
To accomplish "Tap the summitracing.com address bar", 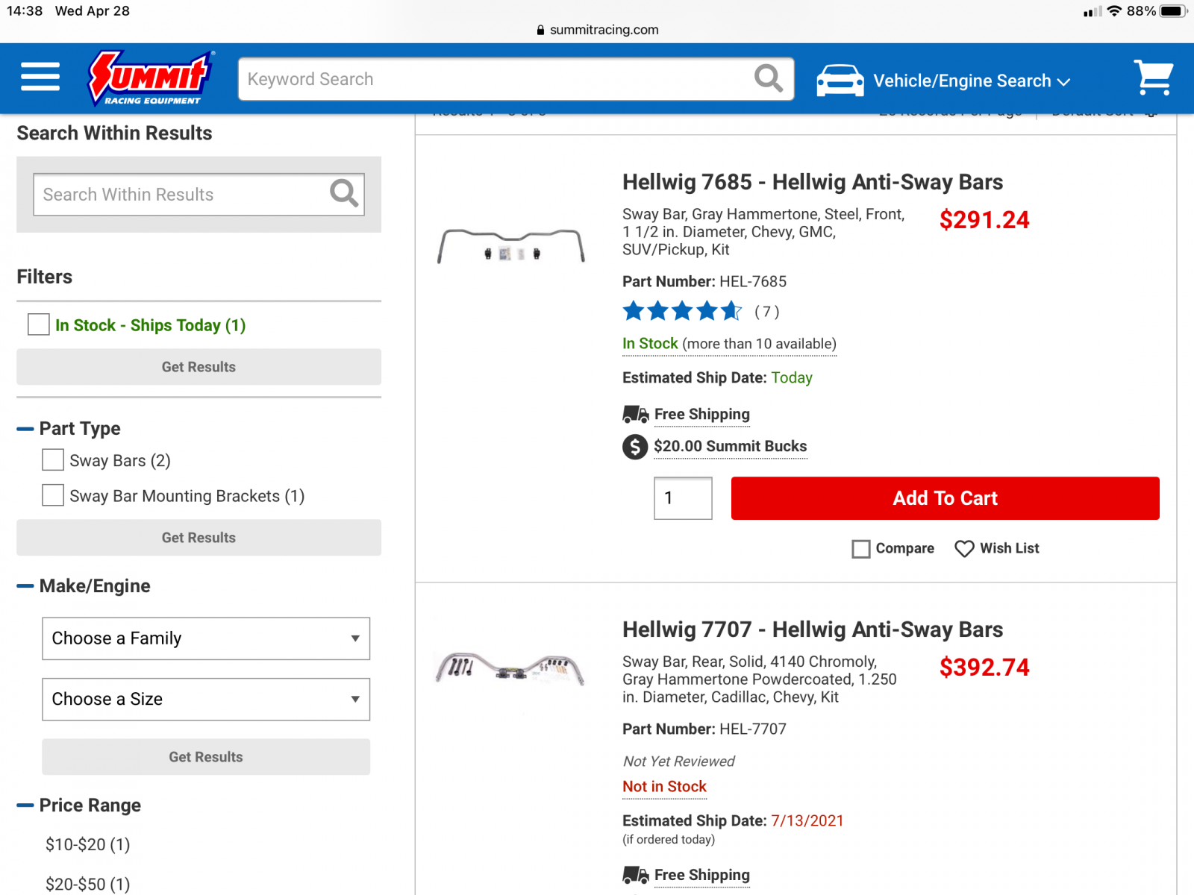I will 597,30.
